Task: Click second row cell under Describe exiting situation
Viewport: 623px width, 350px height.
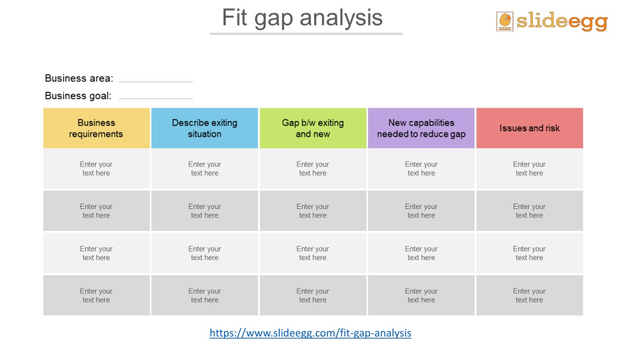Action: (204, 211)
